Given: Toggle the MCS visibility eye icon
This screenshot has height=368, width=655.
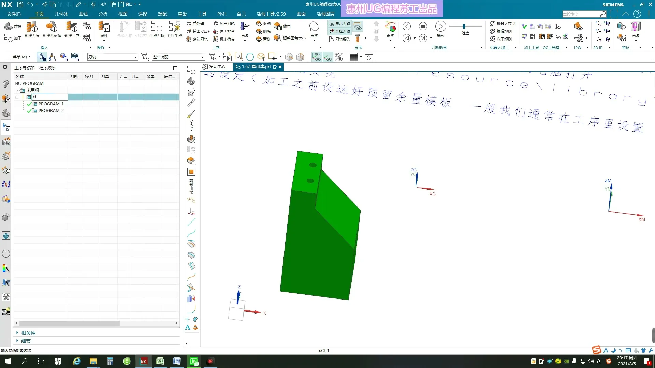Looking at the screenshot, I should point(317,57).
